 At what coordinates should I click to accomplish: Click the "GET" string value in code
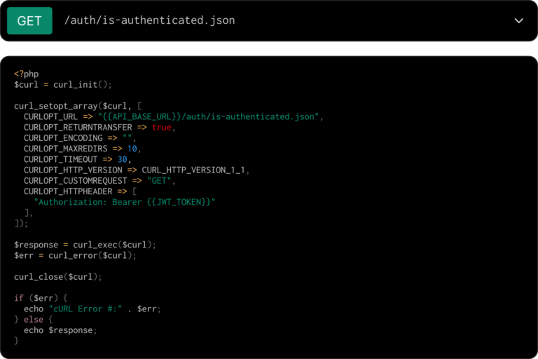[159, 181]
